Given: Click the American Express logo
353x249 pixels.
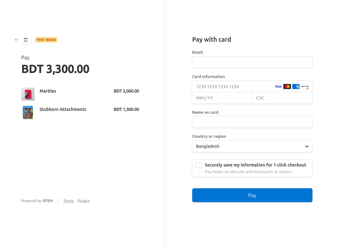Looking at the screenshot, I should [296, 87].
